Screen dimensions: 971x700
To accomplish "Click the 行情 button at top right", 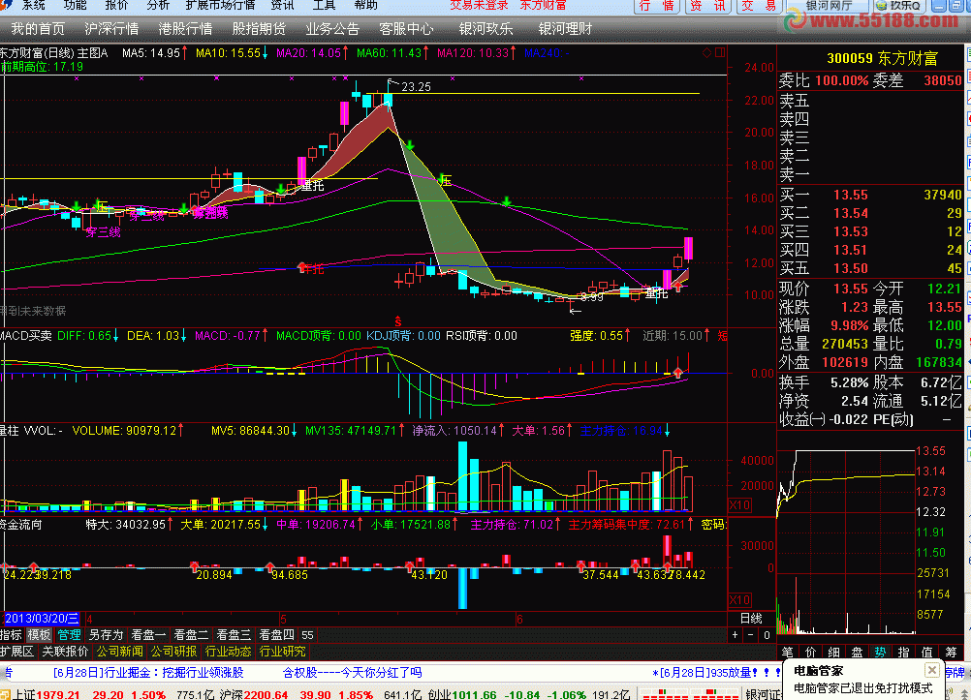I will click(656, 6).
